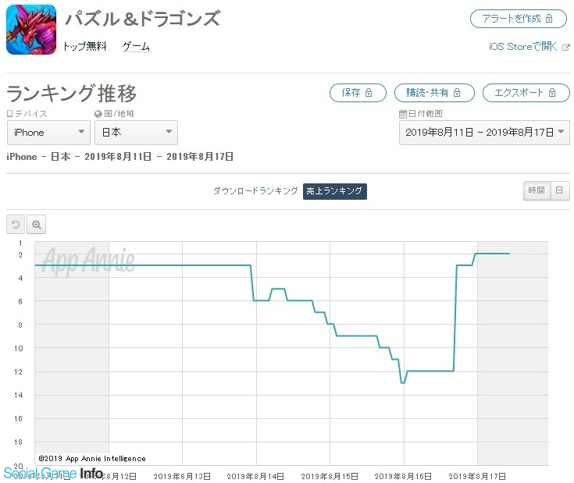574x483 pixels.
Task: Open the date range dropdown selector
Action: [485, 133]
